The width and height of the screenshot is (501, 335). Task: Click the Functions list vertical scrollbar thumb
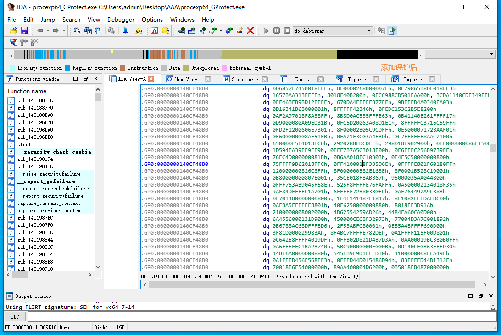(x=98, y=97)
